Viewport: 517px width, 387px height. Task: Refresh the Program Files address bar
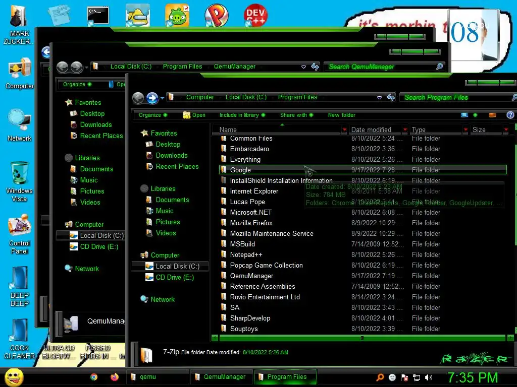pos(391,97)
